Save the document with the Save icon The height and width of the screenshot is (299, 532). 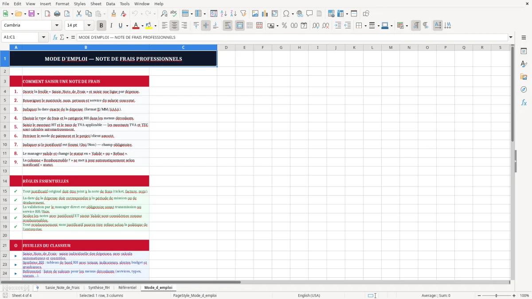(x=31, y=14)
